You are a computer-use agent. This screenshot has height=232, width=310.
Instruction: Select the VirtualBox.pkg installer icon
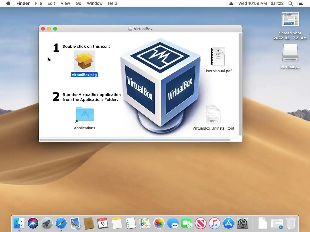click(84, 61)
